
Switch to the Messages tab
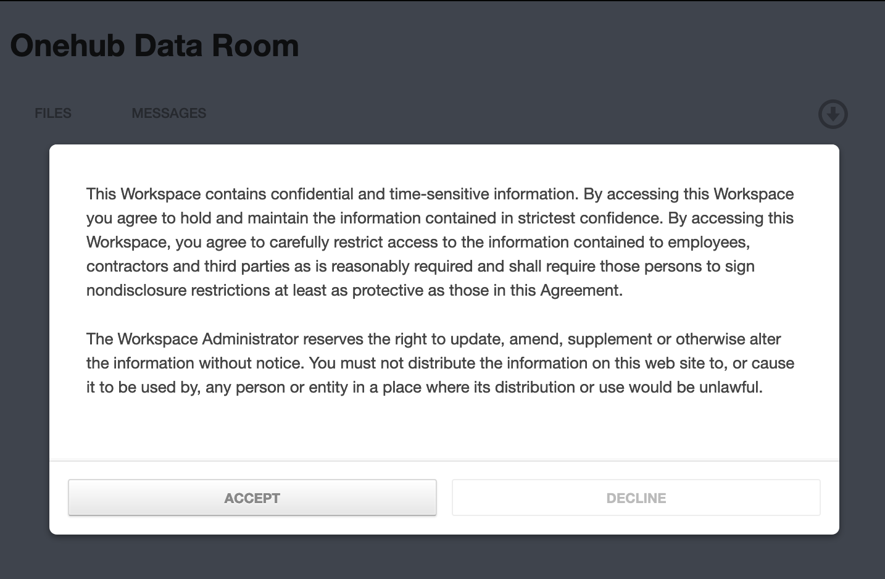click(x=169, y=114)
